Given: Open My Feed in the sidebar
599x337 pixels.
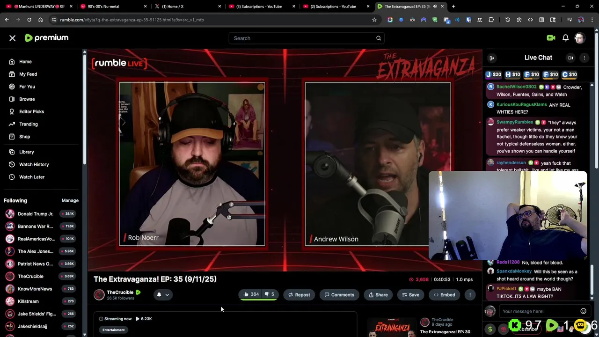Looking at the screenshot, I should [x=28, y=74].
